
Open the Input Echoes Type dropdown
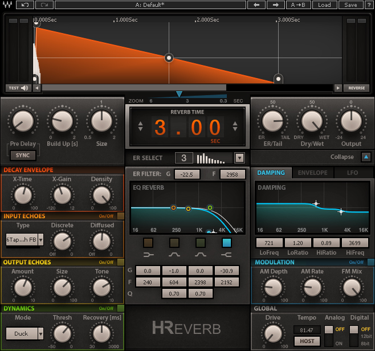pyautogui.click(x=41, y=239)
